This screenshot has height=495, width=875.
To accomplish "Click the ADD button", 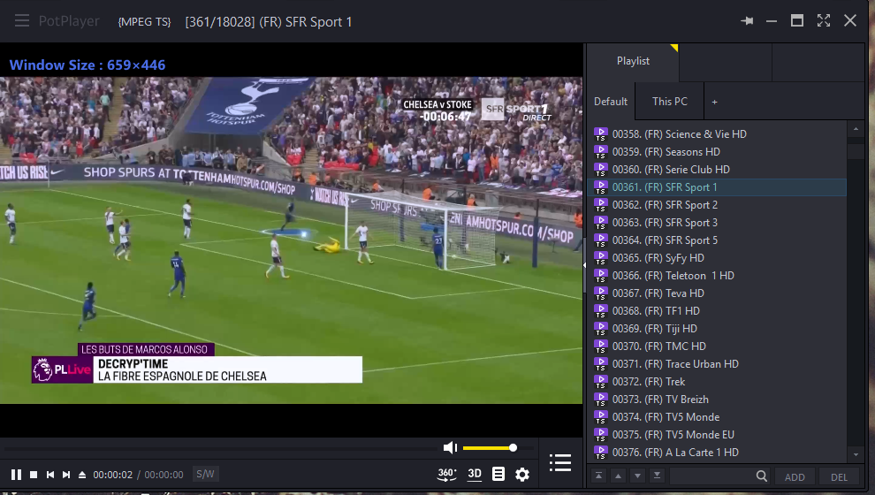I will click(795, 476).
